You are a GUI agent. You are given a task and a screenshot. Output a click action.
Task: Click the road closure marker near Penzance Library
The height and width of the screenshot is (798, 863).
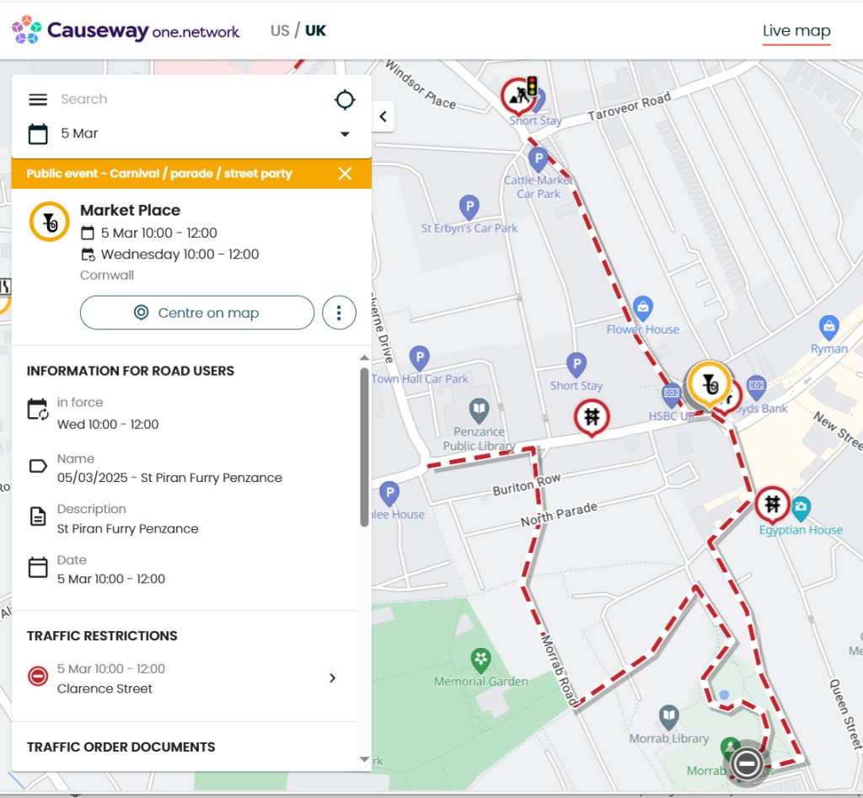(592, 416)
